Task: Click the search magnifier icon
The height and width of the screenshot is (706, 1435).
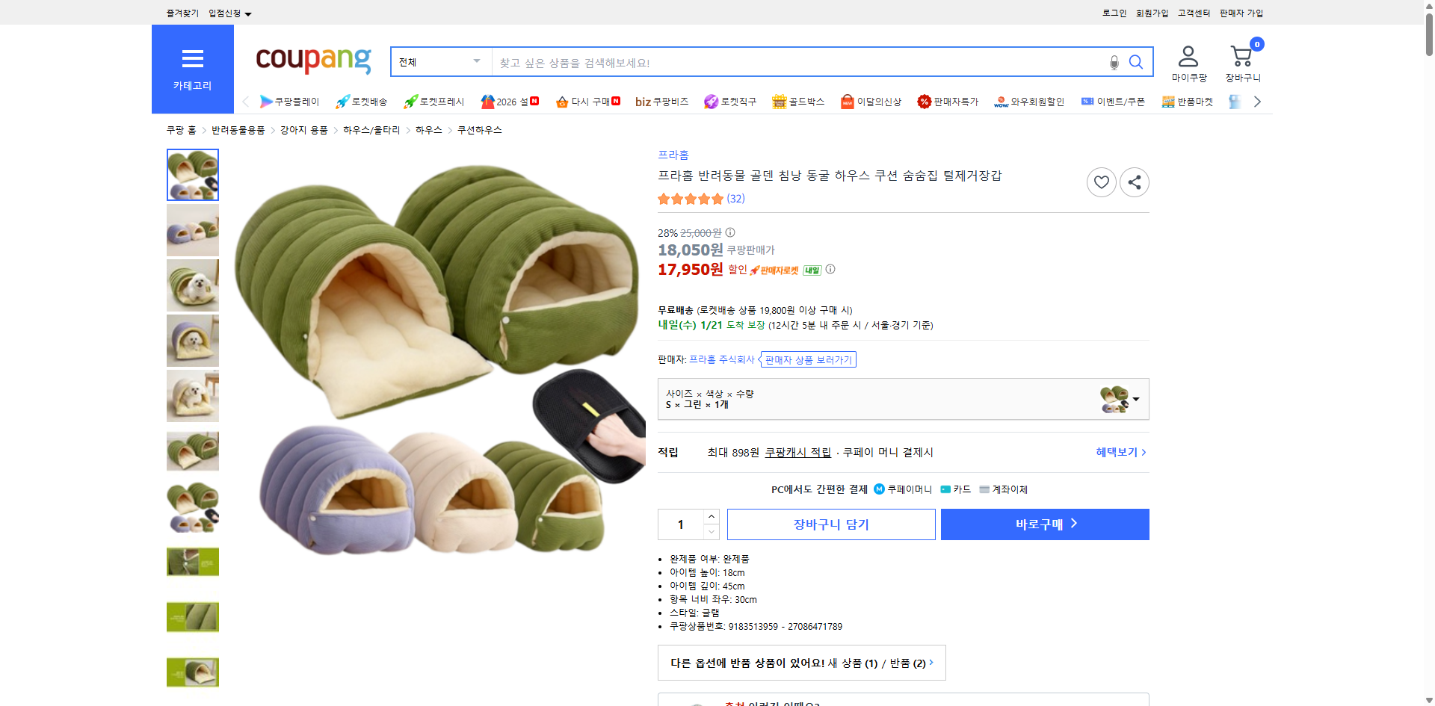Action: [1136, 62]
